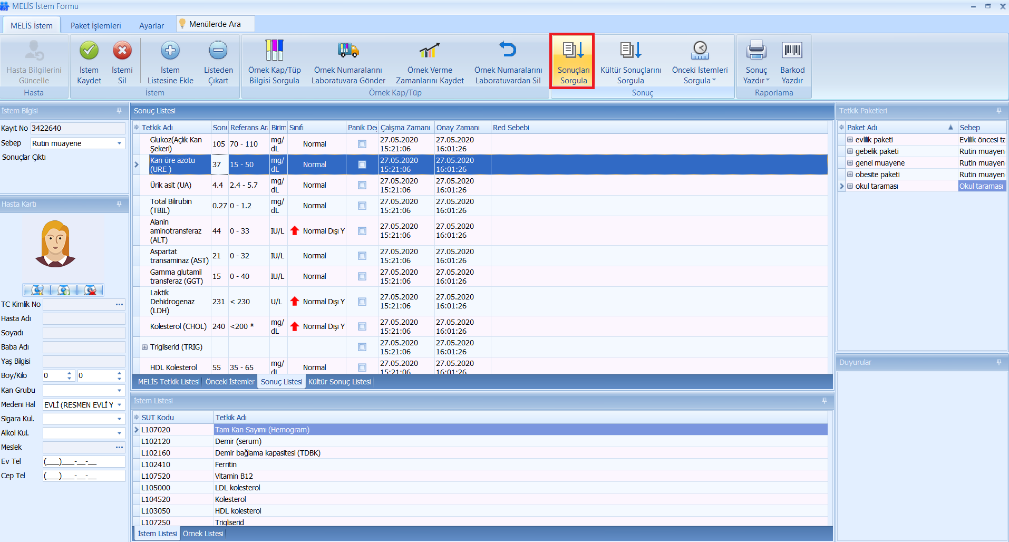Pin the İstem Bilgisi panel
This screenshot has width=1009, height=542.
119,111
